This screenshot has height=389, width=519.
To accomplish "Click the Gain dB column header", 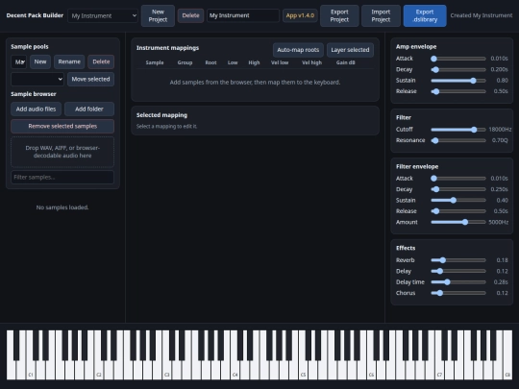I will coord(346,62).
